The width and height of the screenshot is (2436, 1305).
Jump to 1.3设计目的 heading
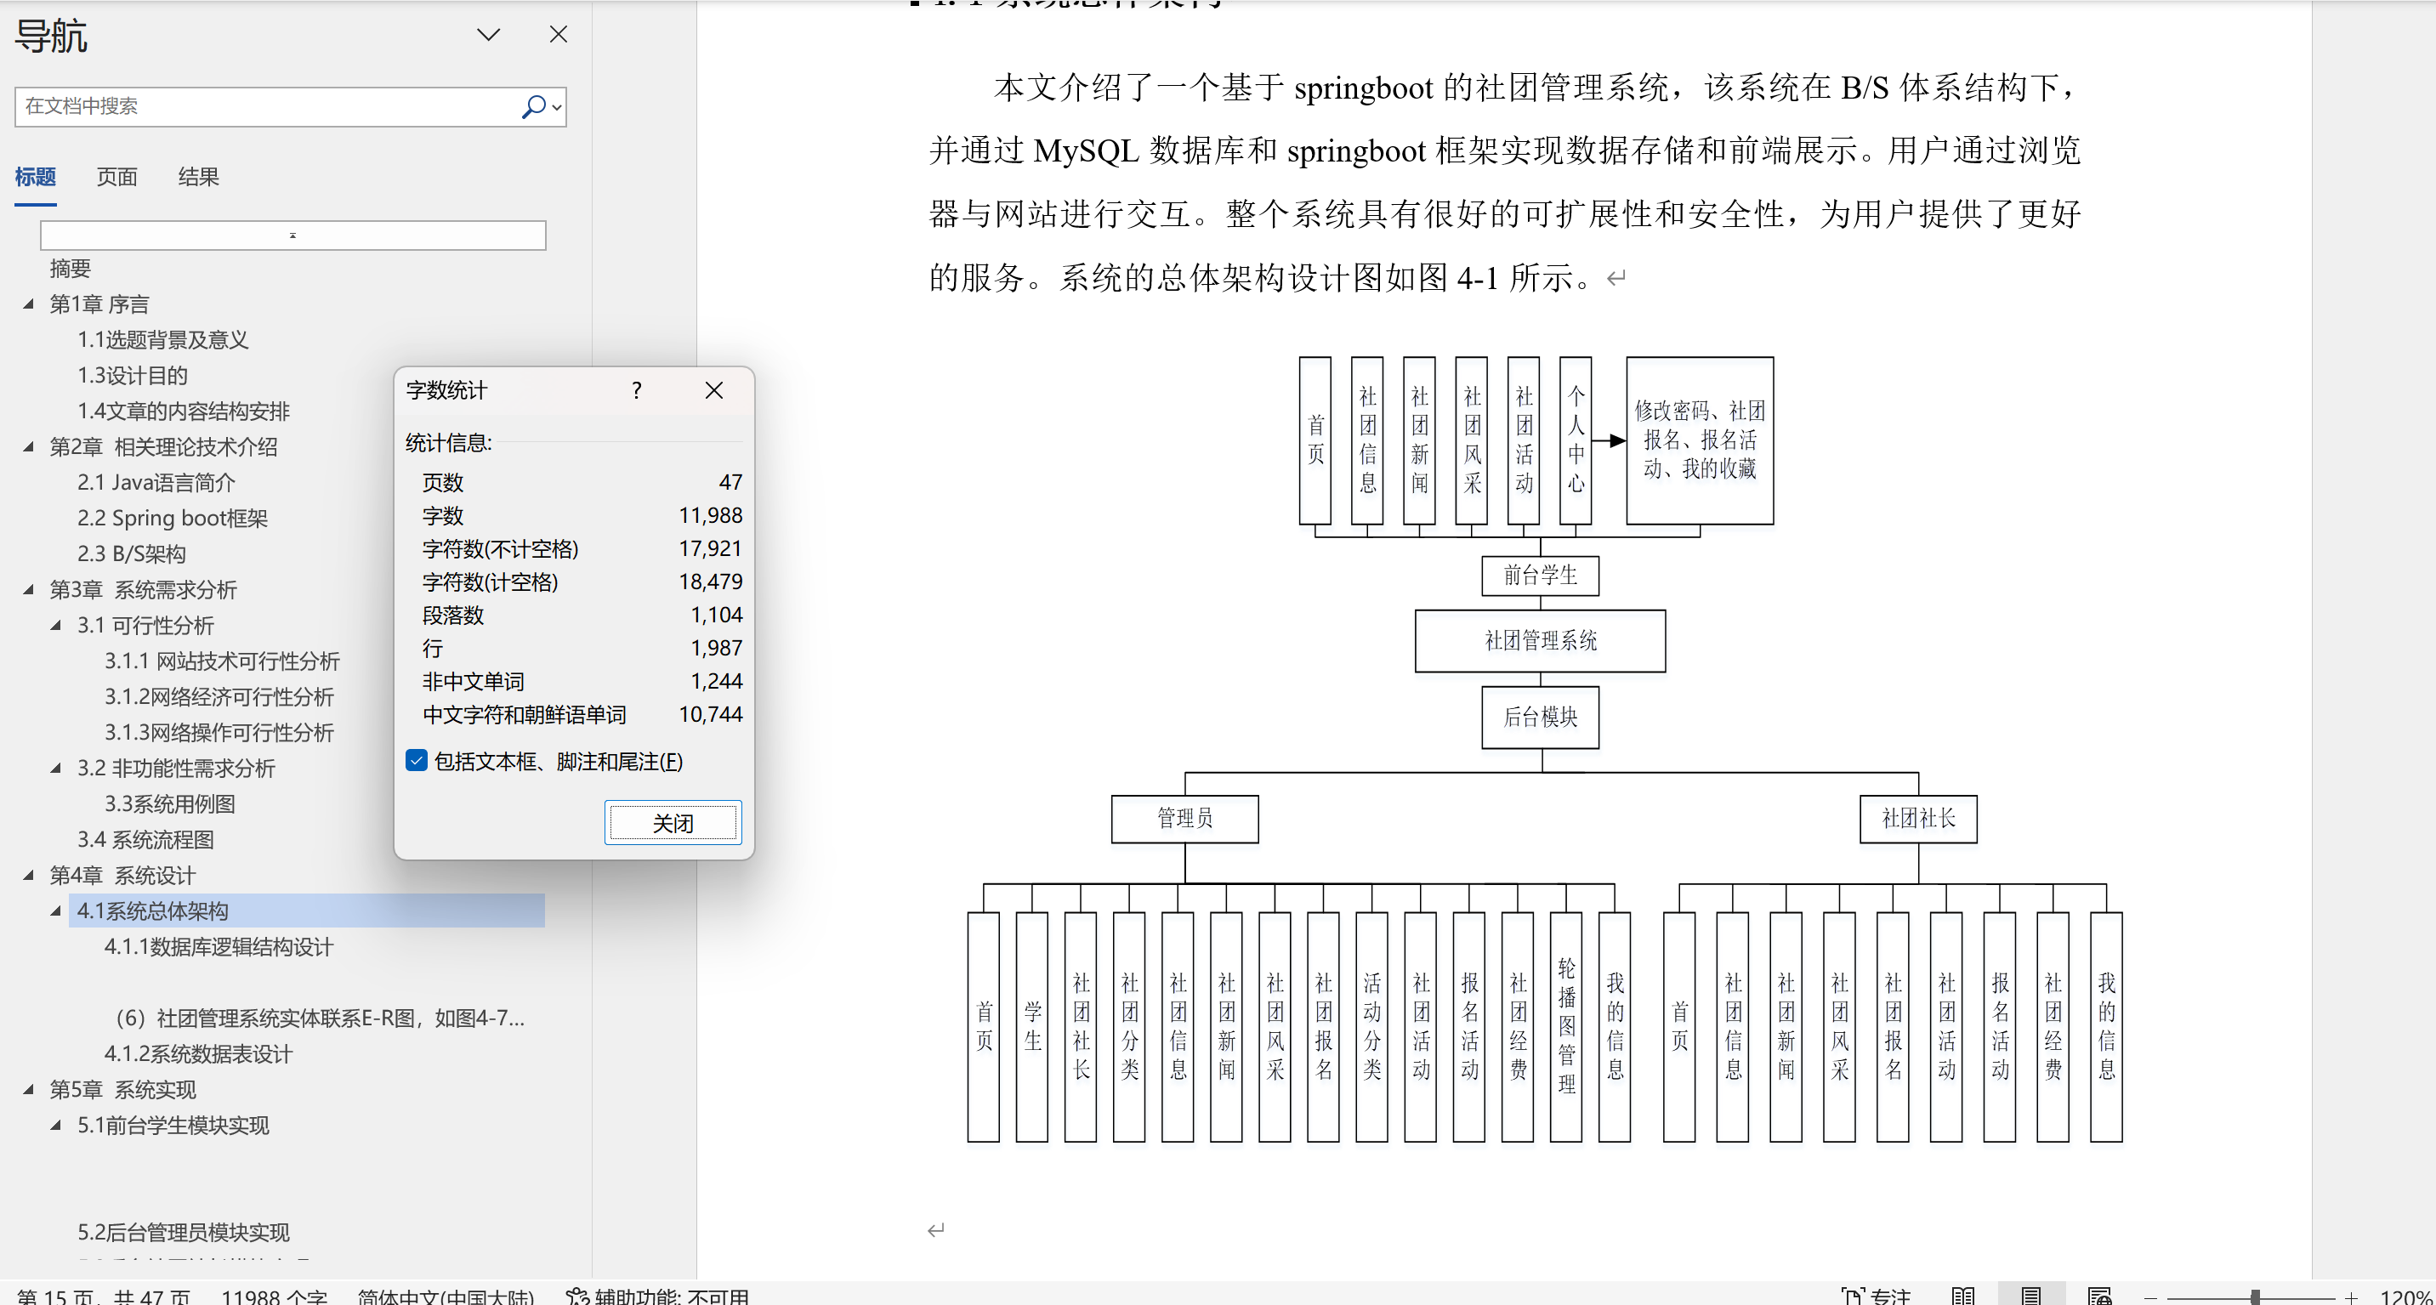(x=133, y=376)
